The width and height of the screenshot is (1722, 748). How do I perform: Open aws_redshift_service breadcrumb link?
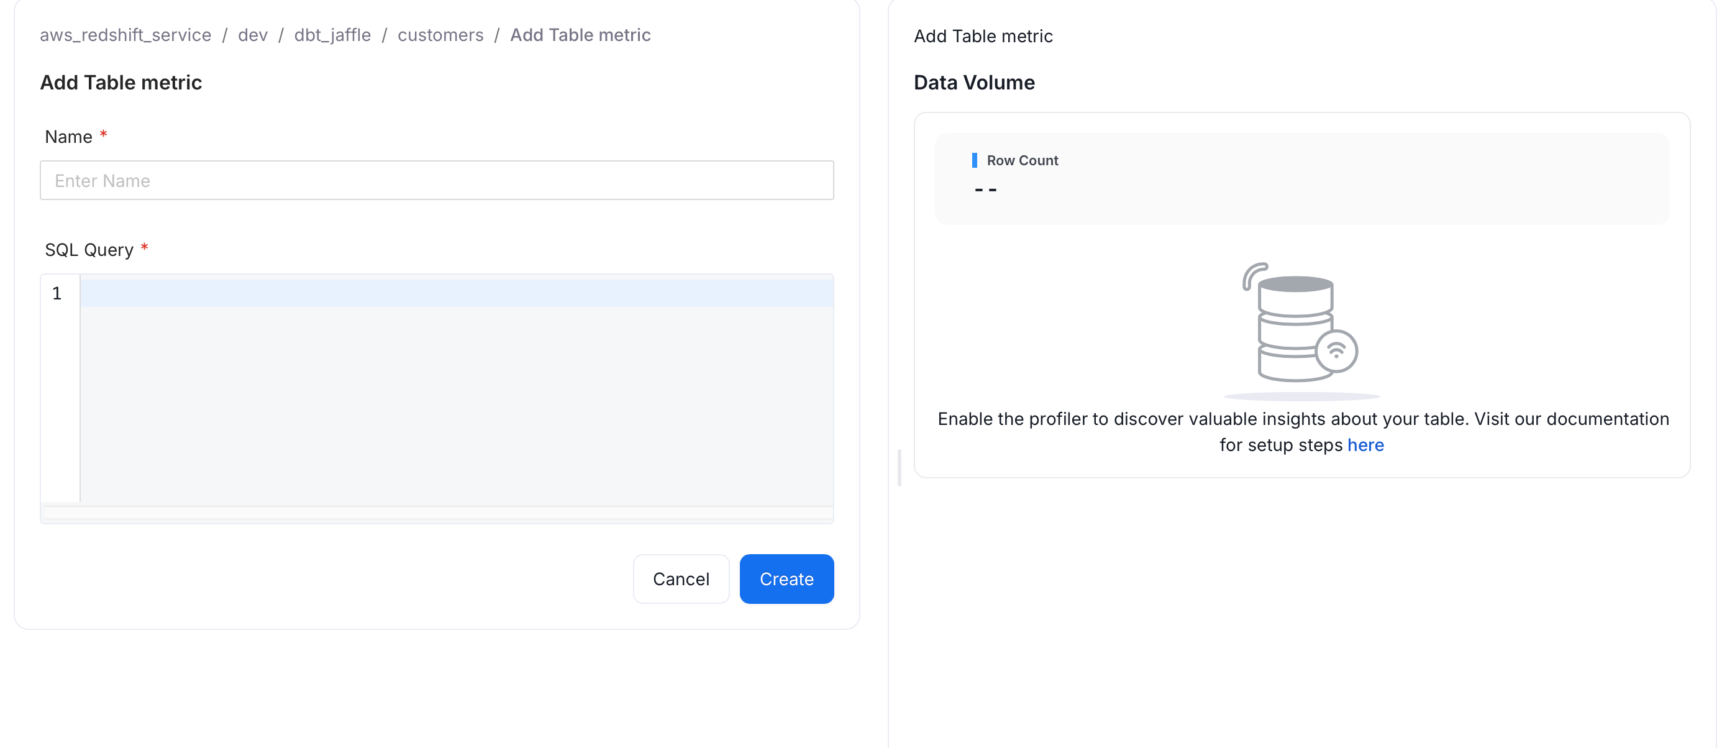(125, 35)
